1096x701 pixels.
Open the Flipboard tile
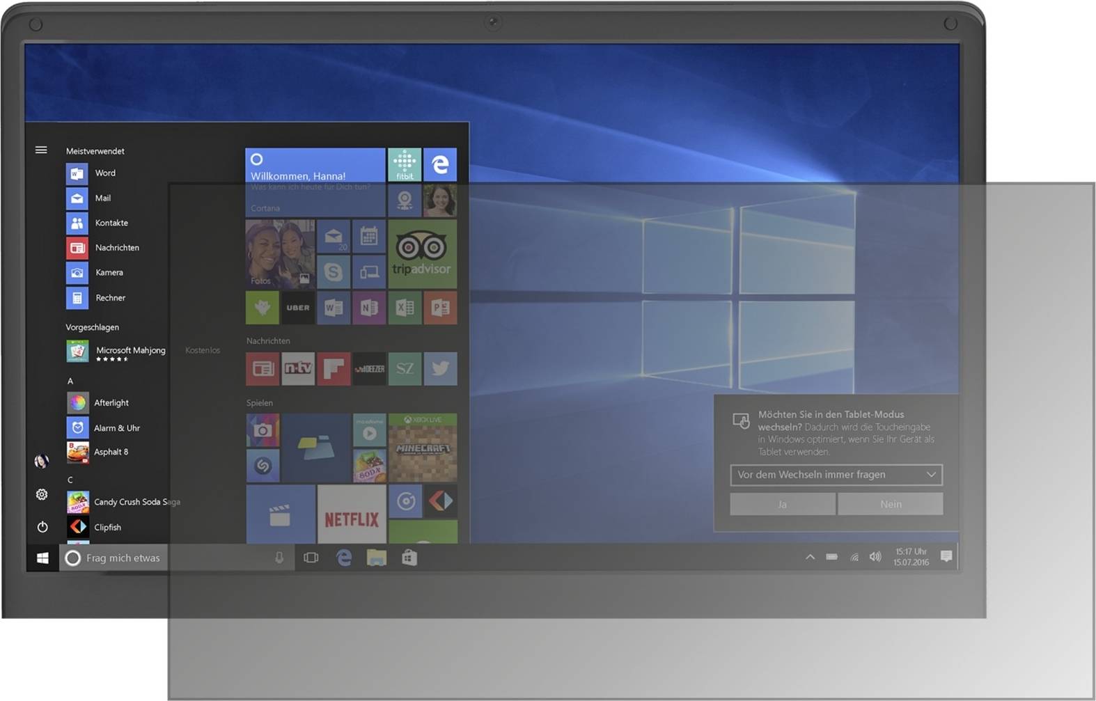click(x=334, y=369)
